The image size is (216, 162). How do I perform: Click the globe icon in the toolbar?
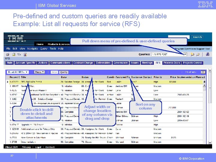click(7, 54)
